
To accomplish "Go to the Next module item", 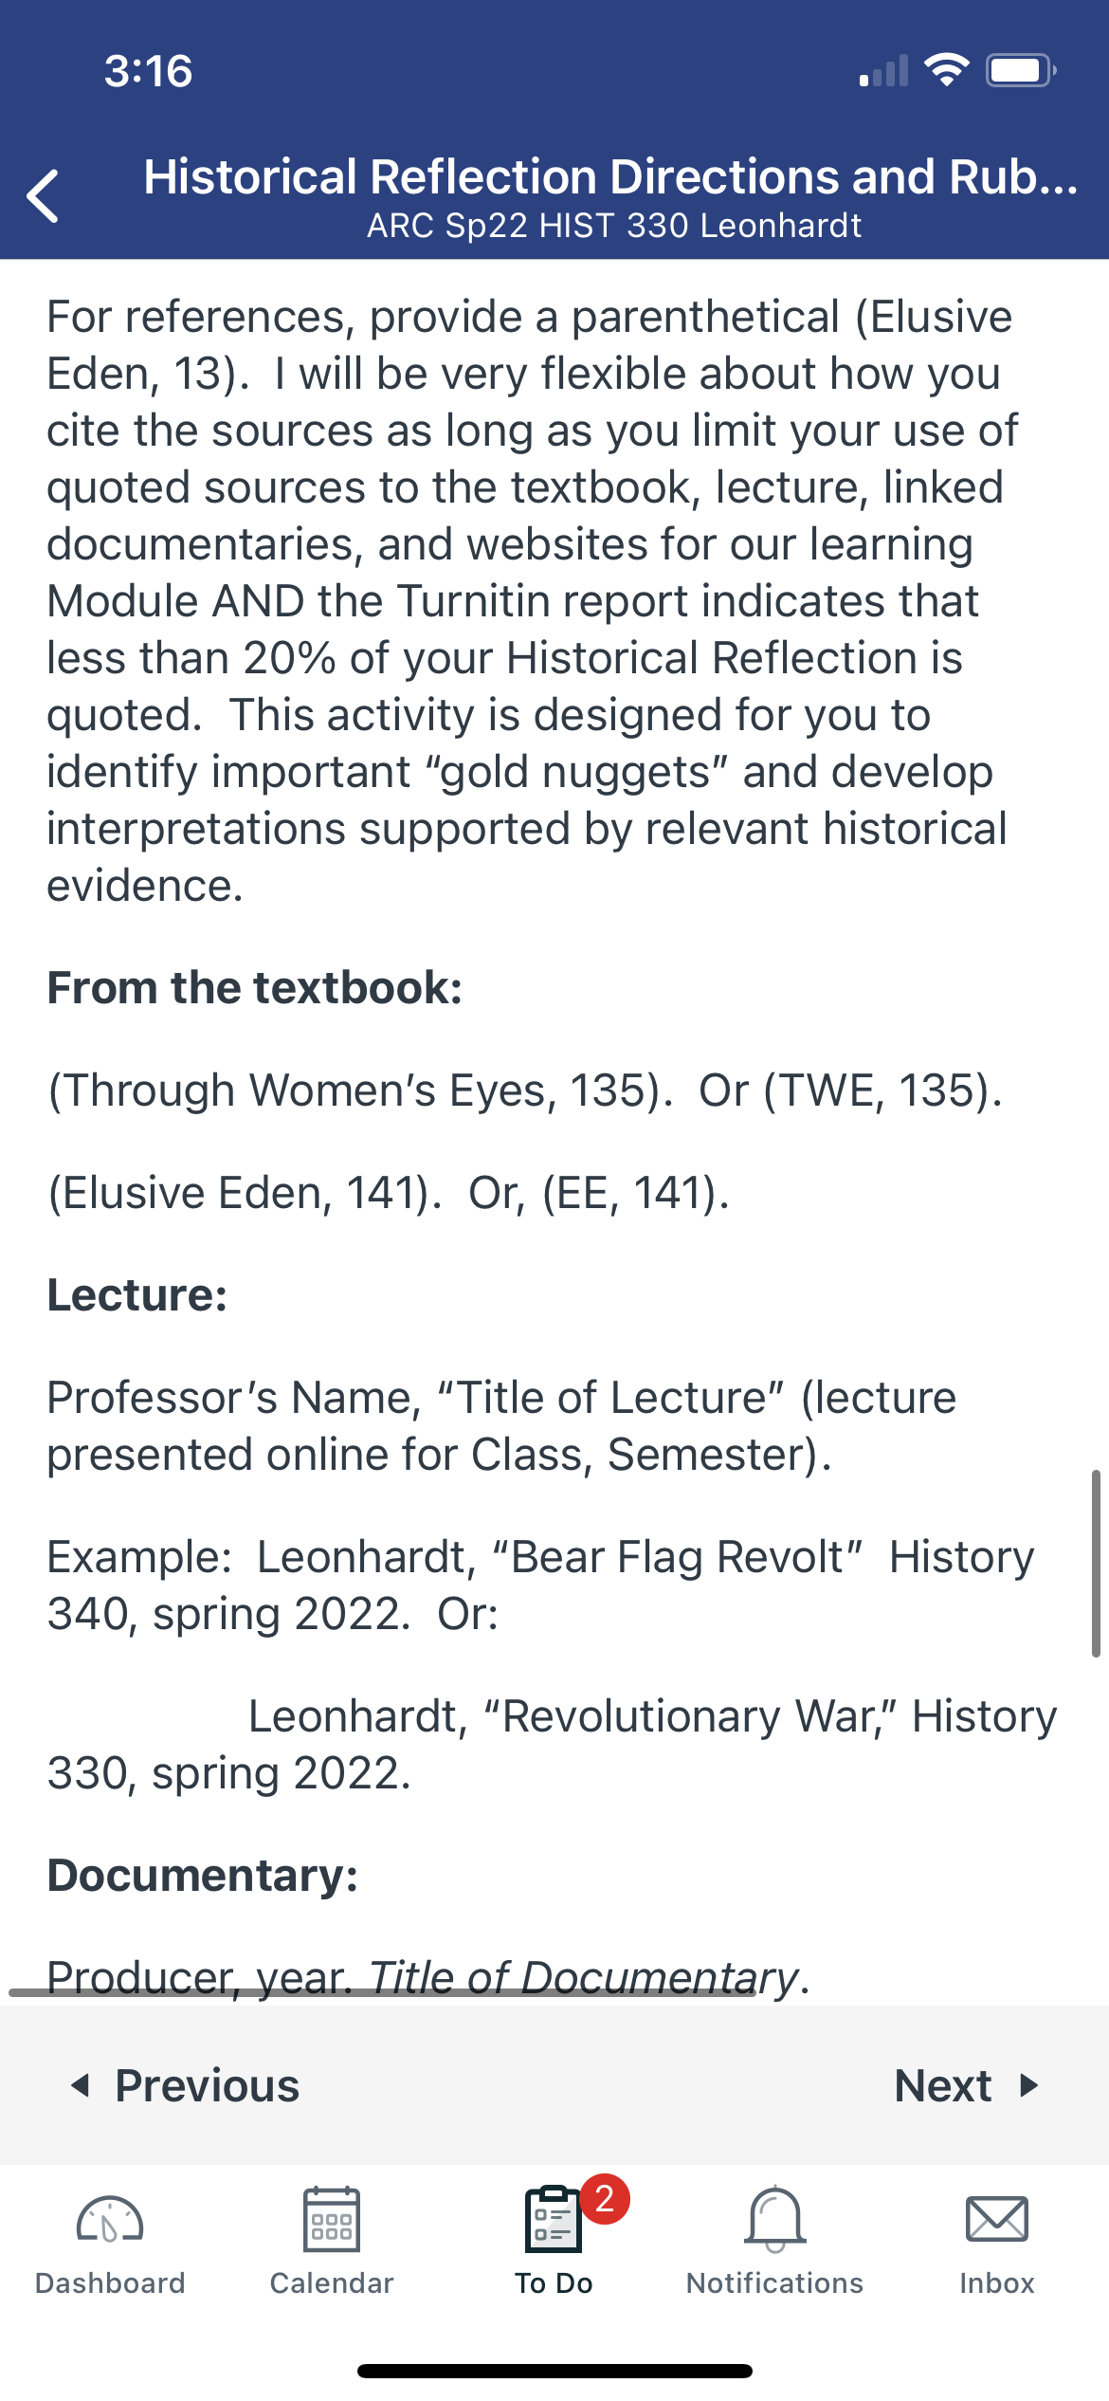I will tap(967, 2085).
